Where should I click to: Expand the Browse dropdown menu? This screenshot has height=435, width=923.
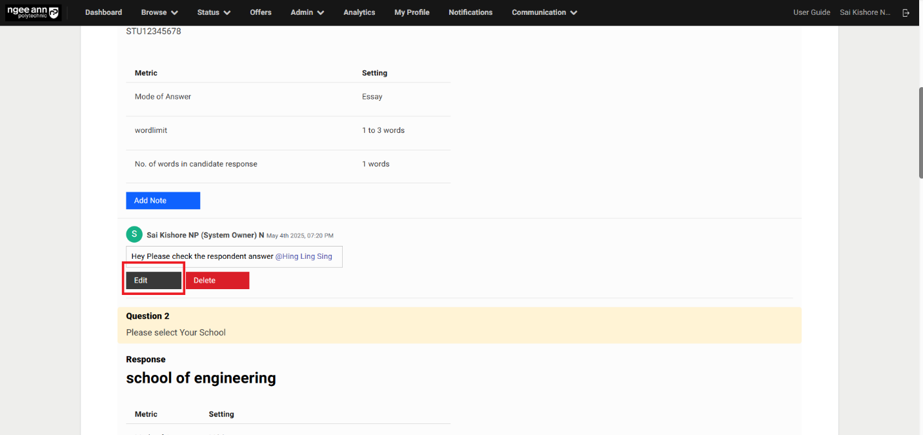tap(159, 12)
